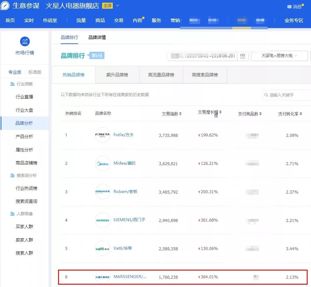Image resolution: width=311 pixels, height=287 pixels.
Task: Open 商品店铺榜 in the sidebar
Action: click(27, 163)
